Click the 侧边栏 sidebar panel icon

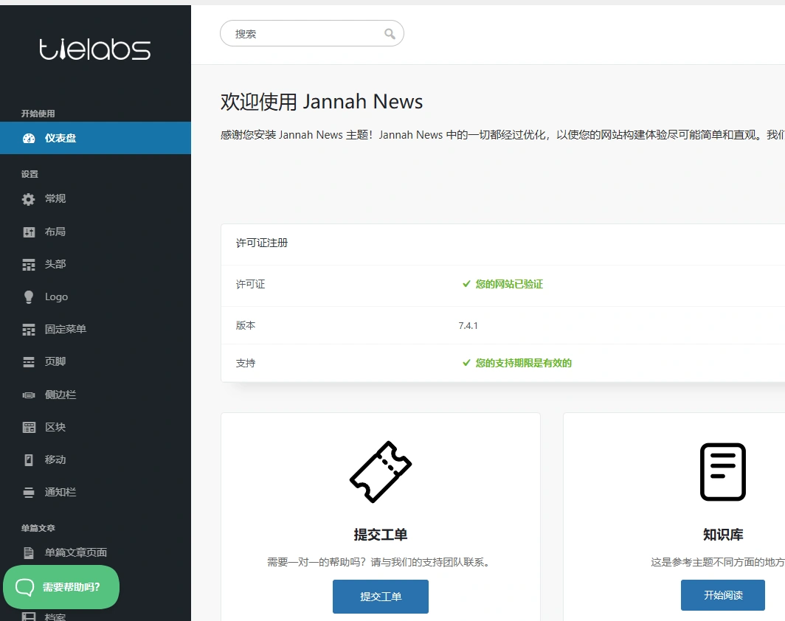(28, 395)
